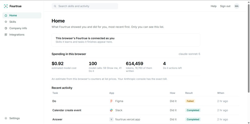Click the How column header

pos(172,93)
